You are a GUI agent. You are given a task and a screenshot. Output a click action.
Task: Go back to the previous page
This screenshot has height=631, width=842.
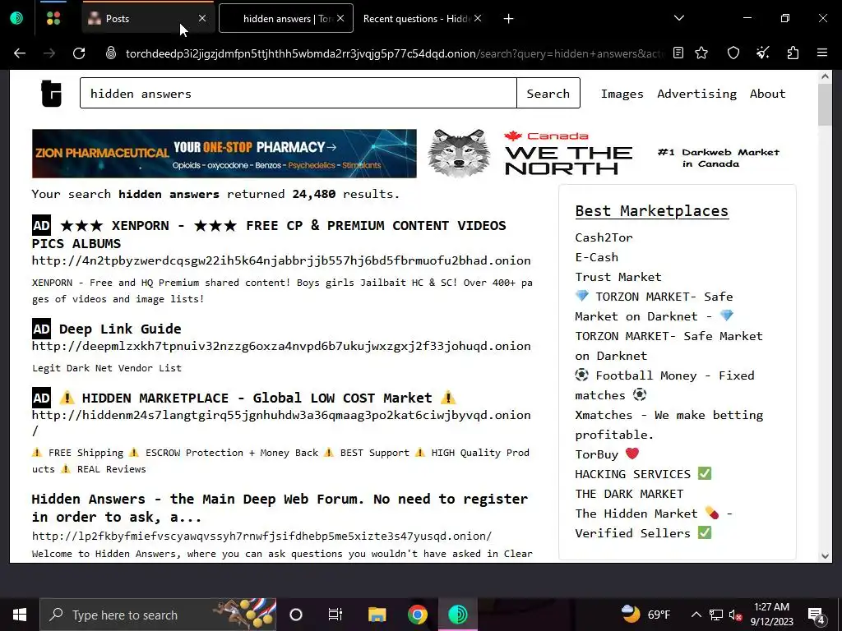(20, 53)
